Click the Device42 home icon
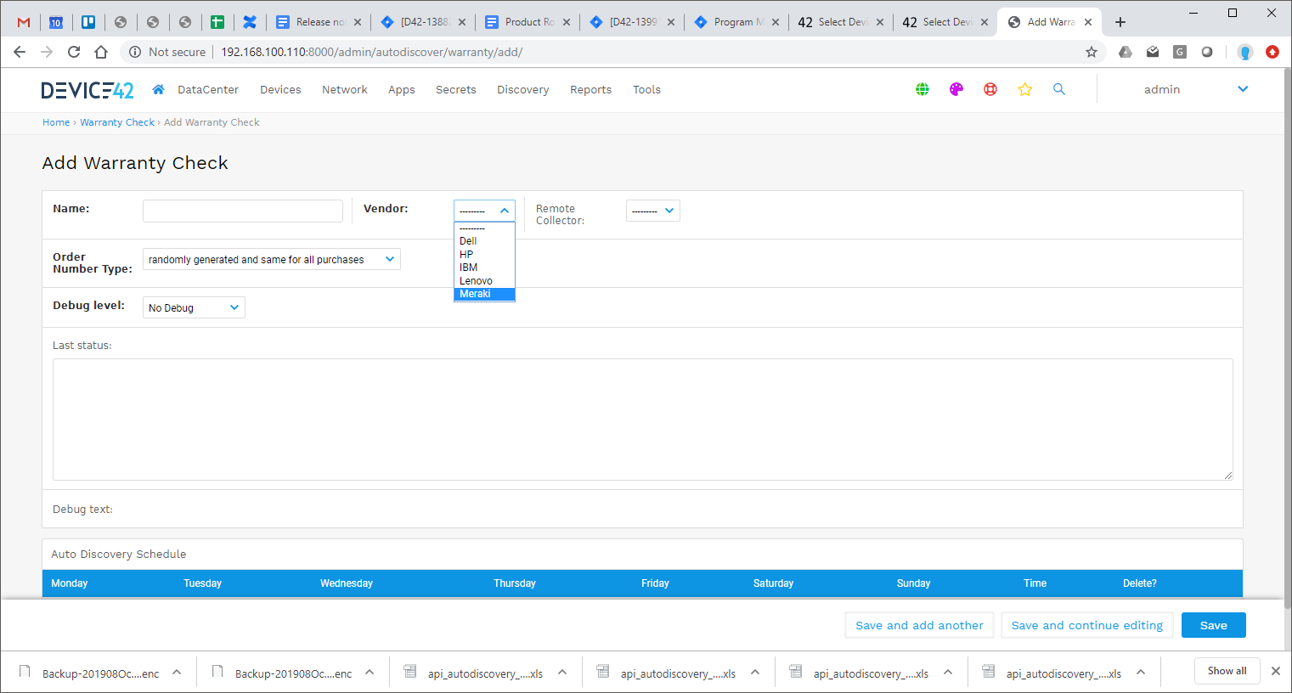This screenshot has height=693, width=1292. (x=158, y=89)
